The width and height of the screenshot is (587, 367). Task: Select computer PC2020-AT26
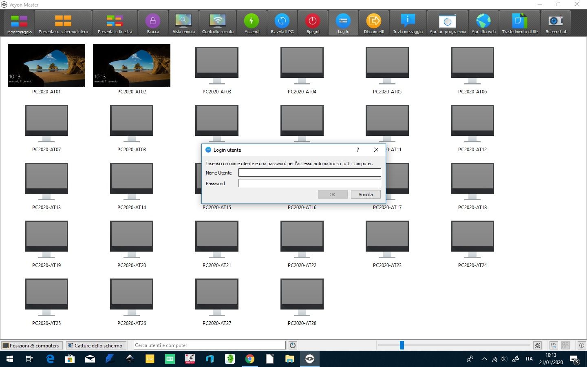tap(132, 301)
